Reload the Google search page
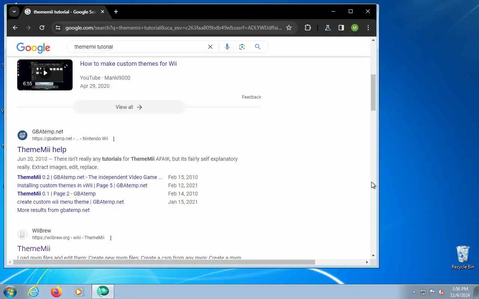Screen dimensions: 479x299 (x=42, y=28)
